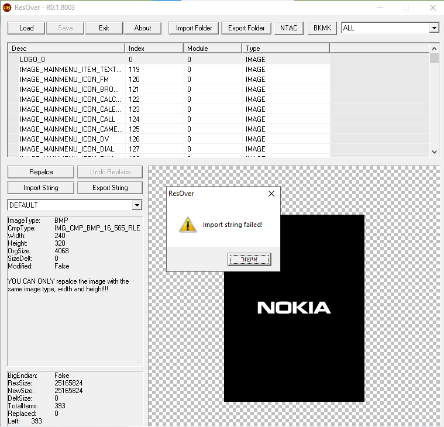Screen dimensions: 444x427
Task: Sort by the Desc column header
Action: (66, 49)
